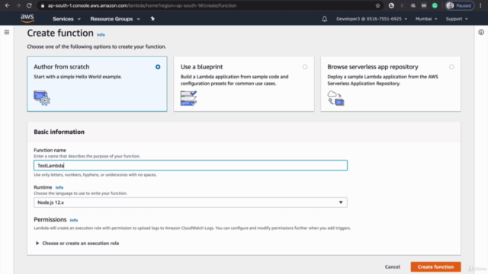Select Browse serverless app repository radio button

pyautogui.click(x=451, y=67)
